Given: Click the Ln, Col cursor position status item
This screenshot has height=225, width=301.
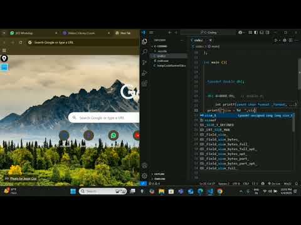Looking at the screenshot, I should pos(208,184).
